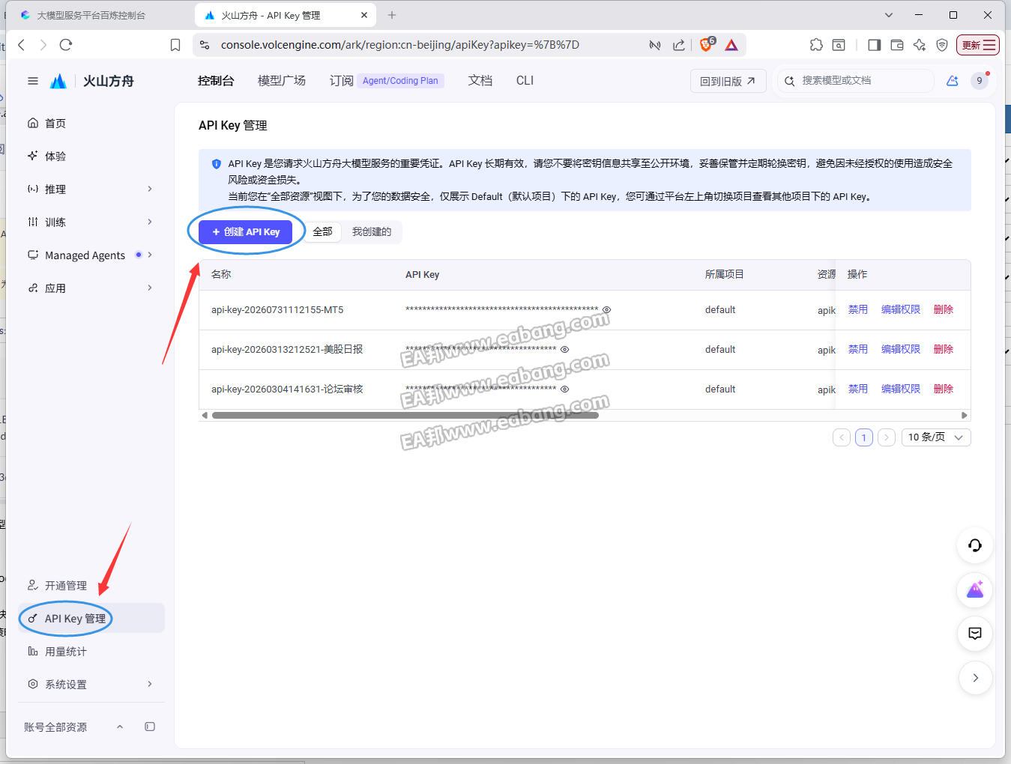This screenshot has width=1011, height=764.
Task: Expand the 推理 sidebar section
Action: coord(90,189)
